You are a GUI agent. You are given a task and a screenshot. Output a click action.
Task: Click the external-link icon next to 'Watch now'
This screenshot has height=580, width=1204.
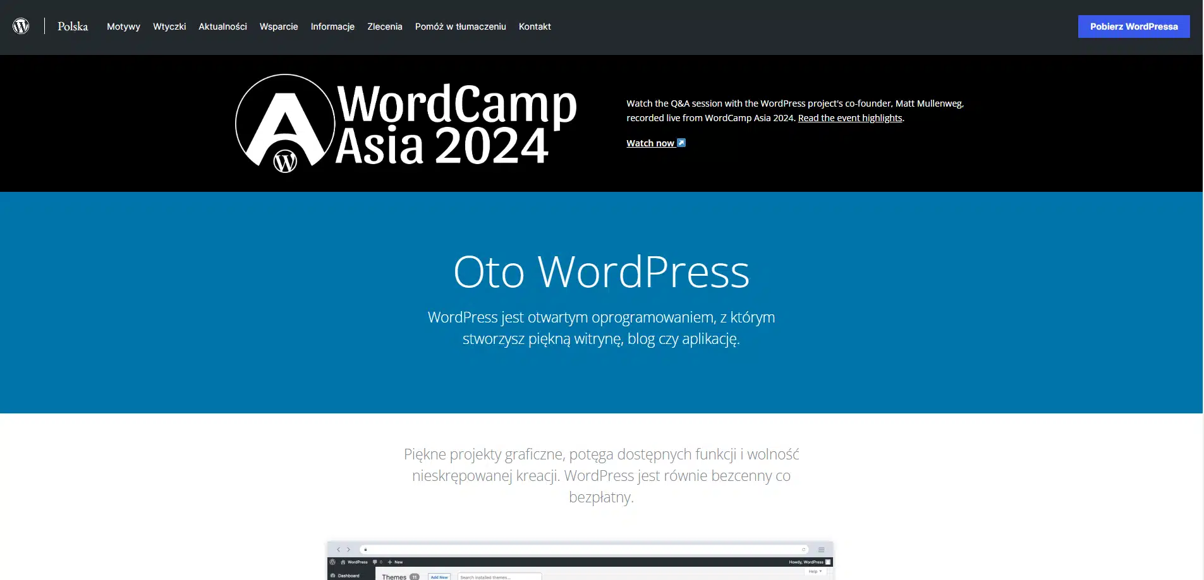coord(681,143)
